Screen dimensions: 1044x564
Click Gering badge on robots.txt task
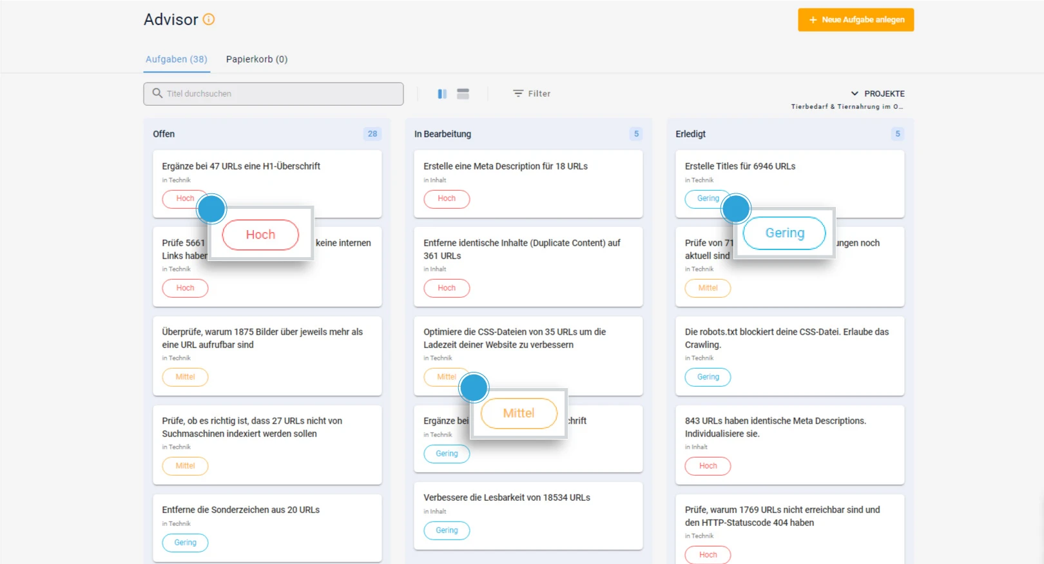[708, 377]
